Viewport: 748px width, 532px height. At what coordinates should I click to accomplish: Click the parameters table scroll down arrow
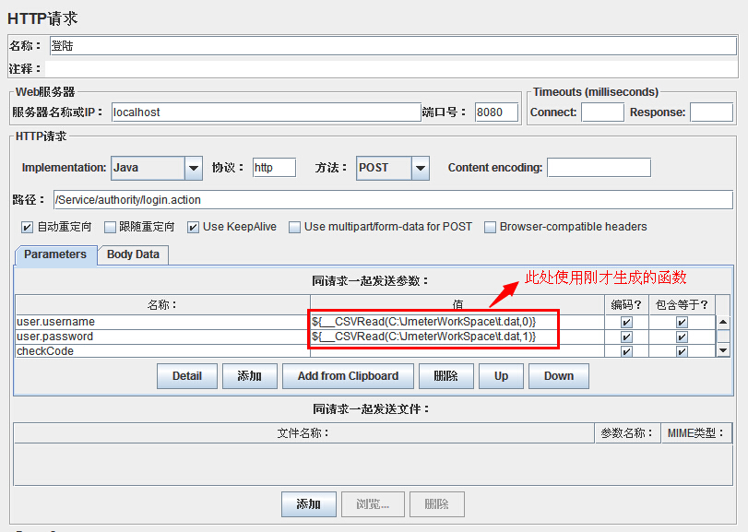[x=723, y=350]
